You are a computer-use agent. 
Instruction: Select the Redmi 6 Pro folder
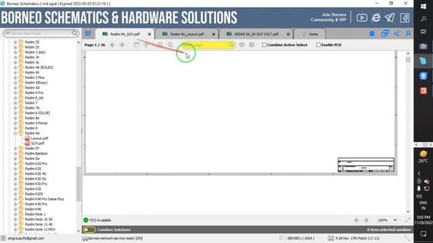tap(34, 92)
